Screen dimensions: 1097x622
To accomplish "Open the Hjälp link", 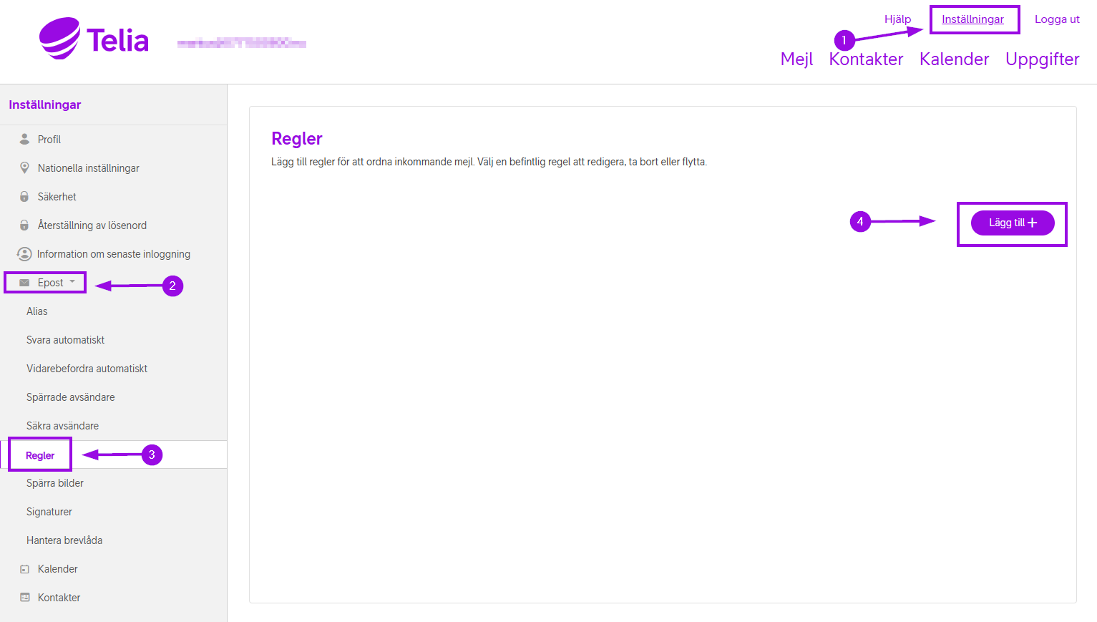I will coord(897,19).
